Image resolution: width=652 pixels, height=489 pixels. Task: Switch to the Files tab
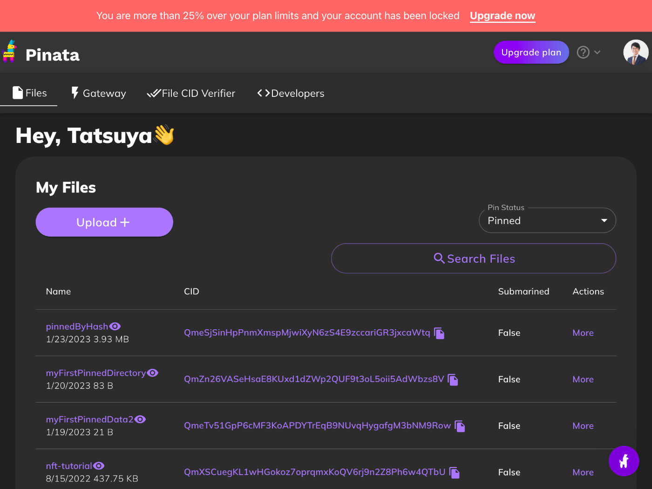(29, 93)
